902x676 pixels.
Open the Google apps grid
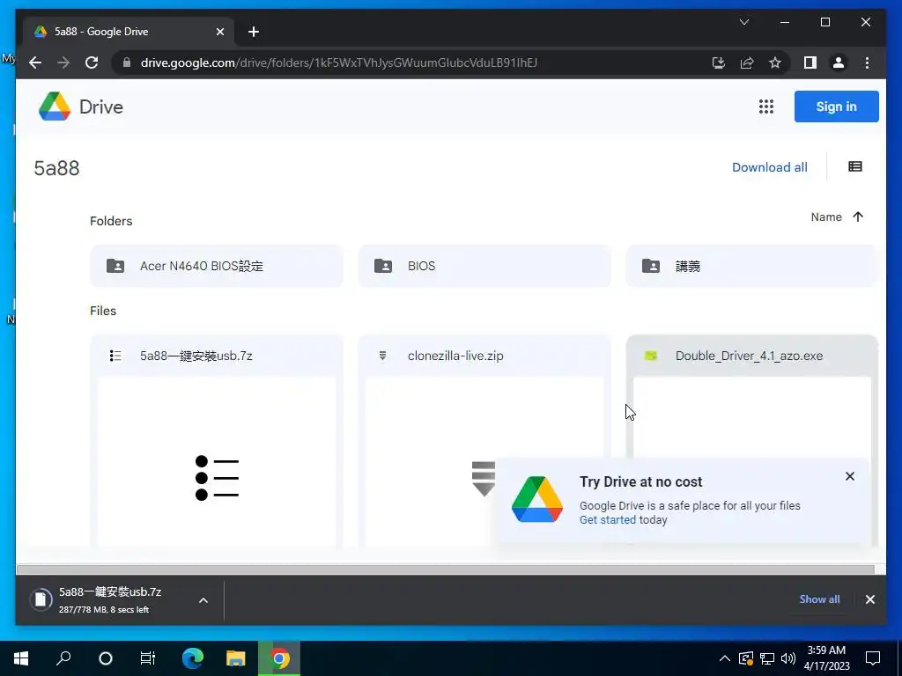click(765, 107)
